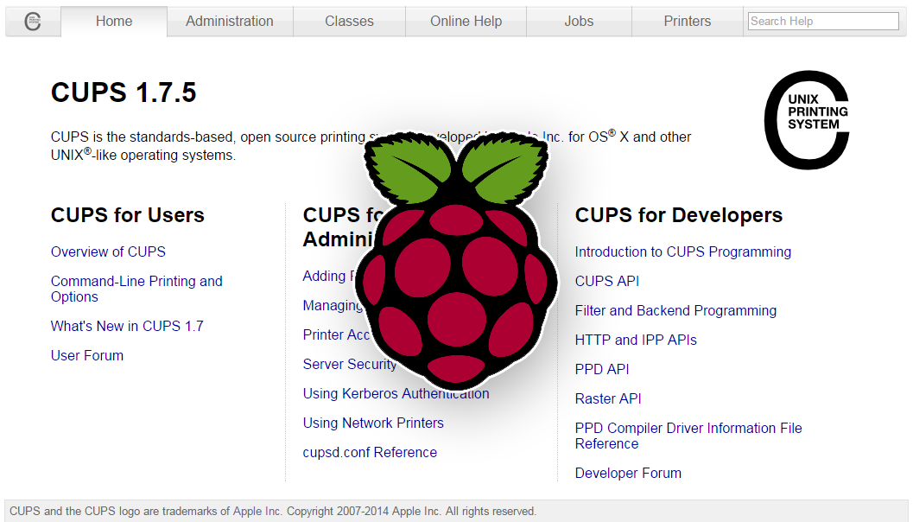The image size is (913, 522).
Task: Focus the Search Help field
Action: pyautogui.click(x=823, y=22)
